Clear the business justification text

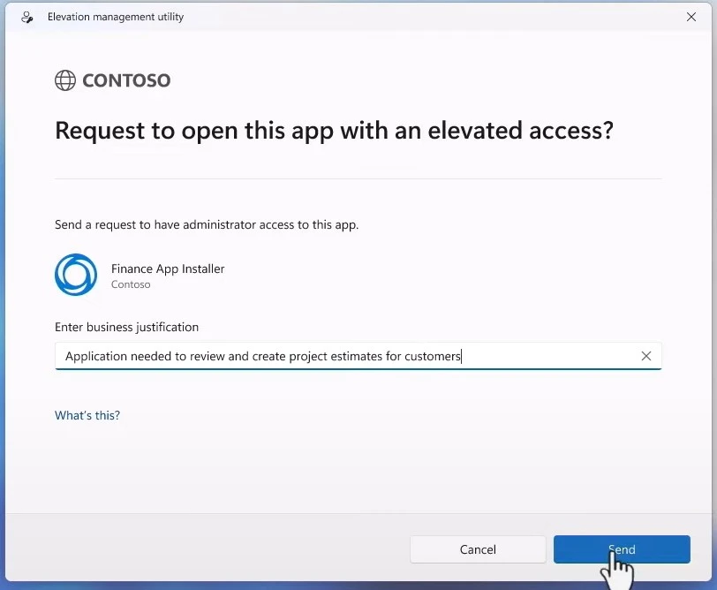[x=645, y=356]
